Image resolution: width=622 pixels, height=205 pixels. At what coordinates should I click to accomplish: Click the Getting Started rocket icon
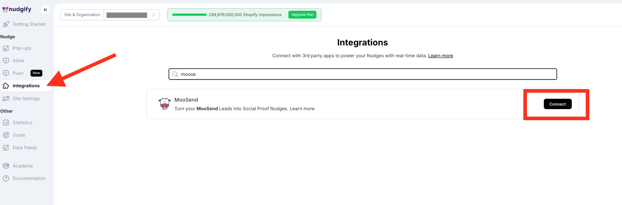click(6, 24)
